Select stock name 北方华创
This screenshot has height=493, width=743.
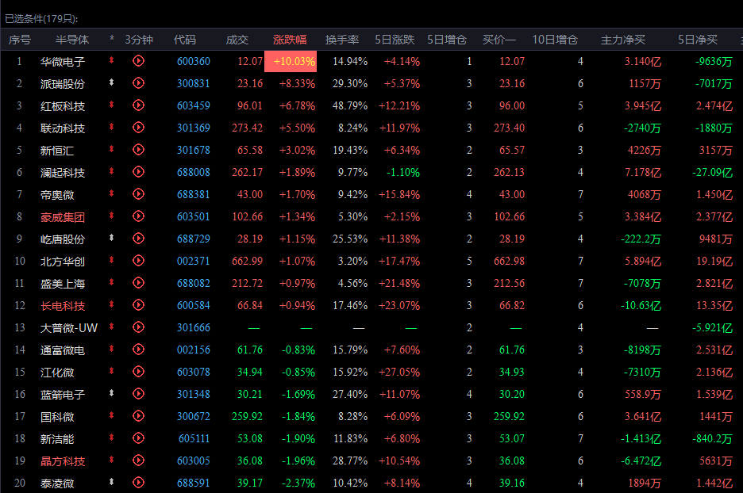[63, 262]
